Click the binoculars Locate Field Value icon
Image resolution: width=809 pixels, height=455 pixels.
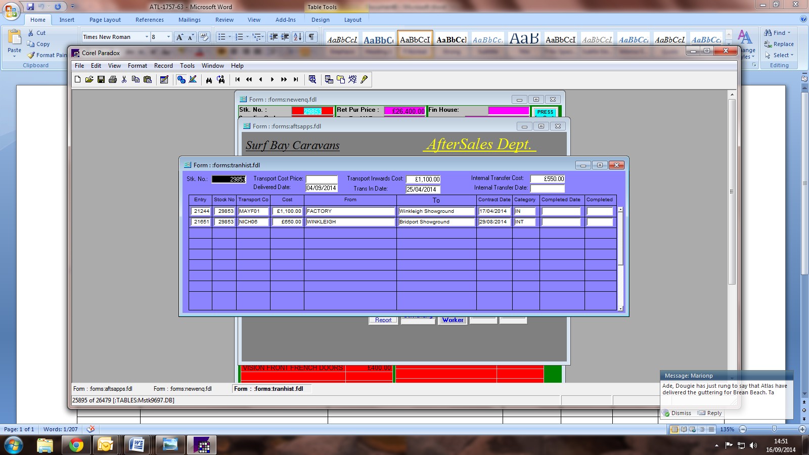click(209, 79)
